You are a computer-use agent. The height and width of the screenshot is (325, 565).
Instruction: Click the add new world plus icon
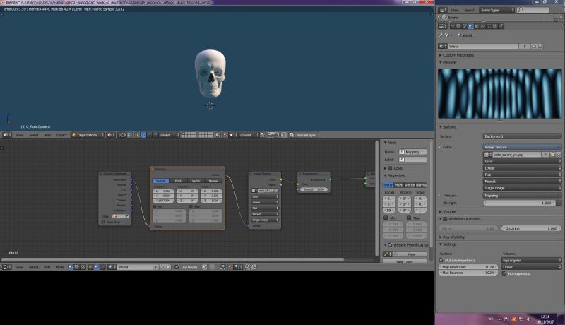pyautogui.click(x=534, y=46)
